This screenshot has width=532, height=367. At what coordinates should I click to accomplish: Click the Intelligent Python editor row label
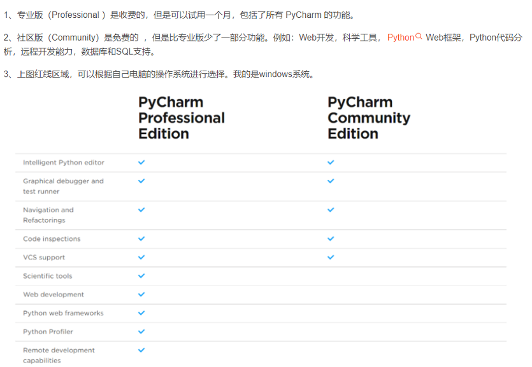[x=64, y=162]
